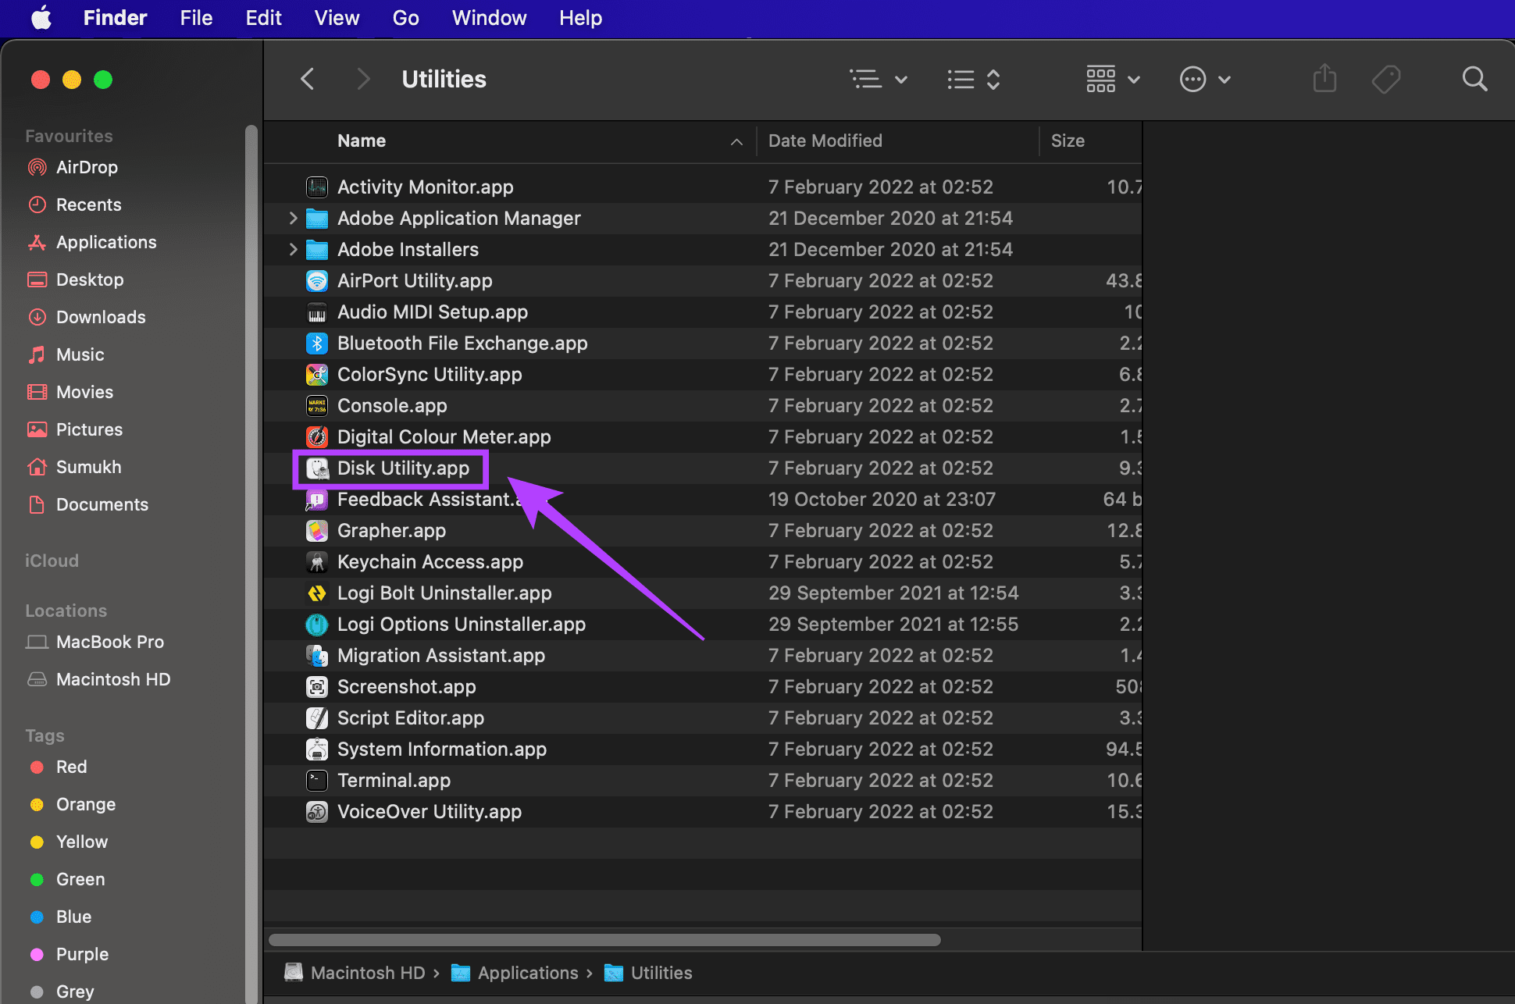
Task: Click the Share toolbar icon
Action: click(x=1324, y=78)
